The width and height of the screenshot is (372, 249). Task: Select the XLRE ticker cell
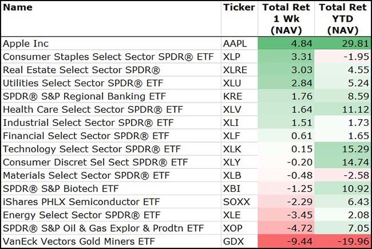click(236, 69)
